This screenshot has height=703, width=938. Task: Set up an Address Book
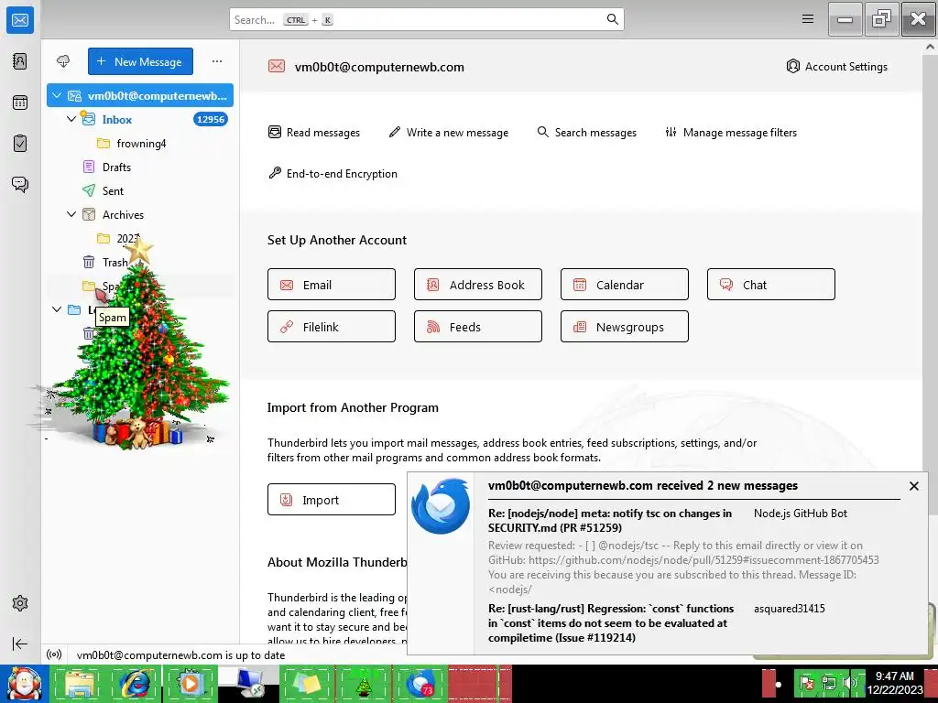[x=478, y=285]
